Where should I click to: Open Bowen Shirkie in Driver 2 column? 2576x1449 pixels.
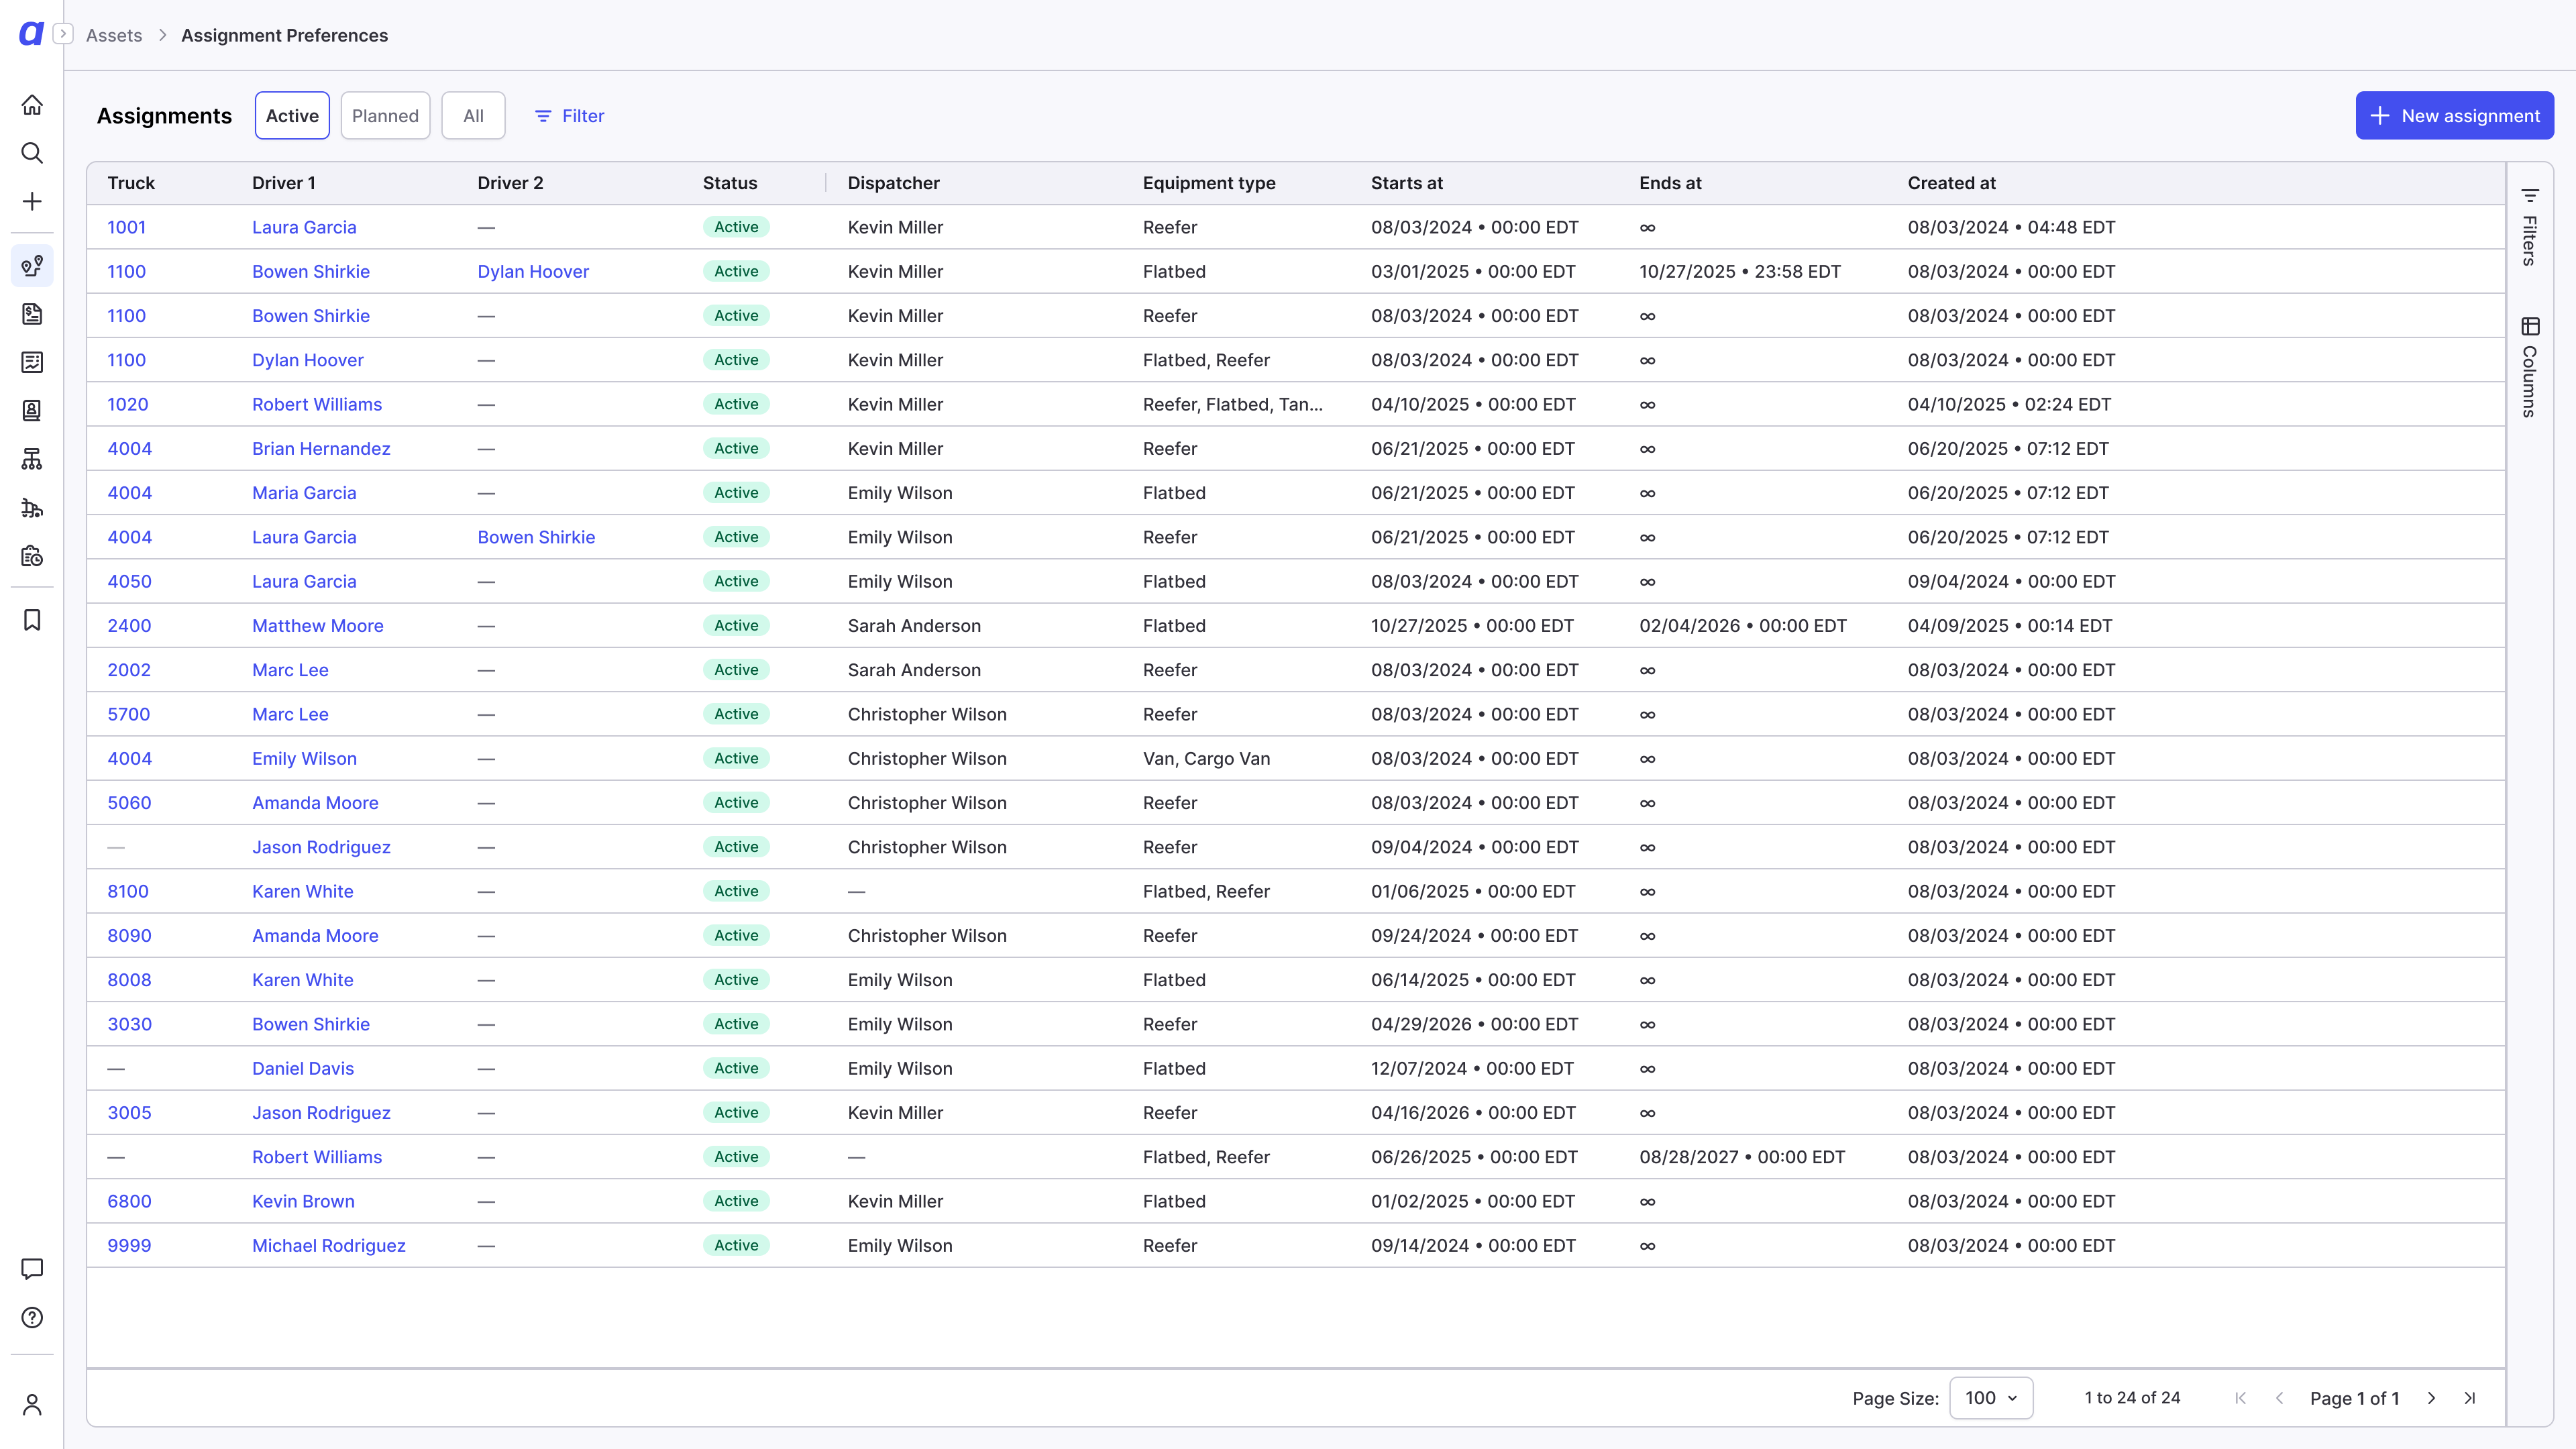click(536, 537)
